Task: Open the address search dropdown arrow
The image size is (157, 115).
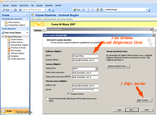Action: 45,10
